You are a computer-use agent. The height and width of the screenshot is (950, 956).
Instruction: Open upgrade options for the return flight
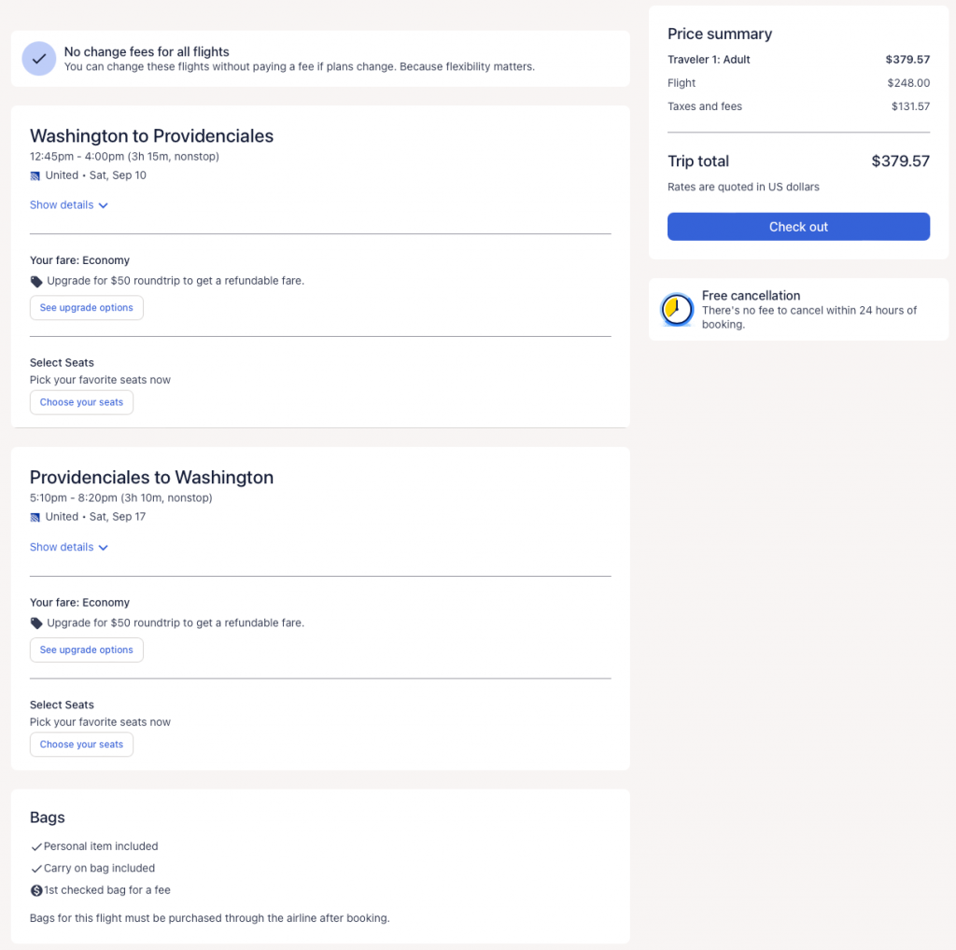pos(87,650)
